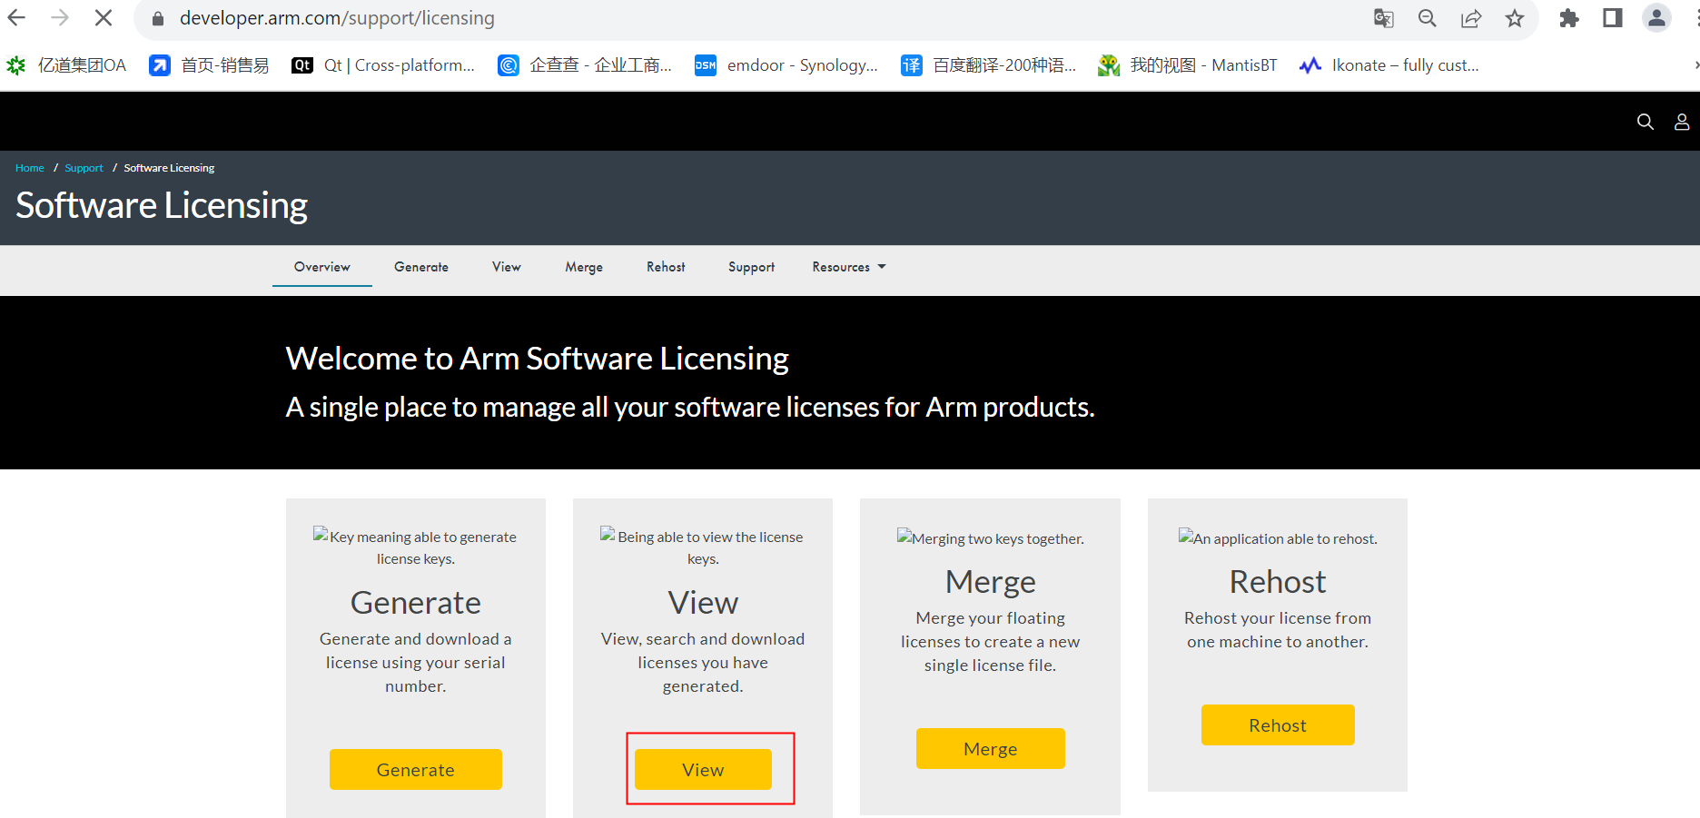Open the site search magnifier icon
This screenshot has height=818, width=1700.
point(1645,122)
